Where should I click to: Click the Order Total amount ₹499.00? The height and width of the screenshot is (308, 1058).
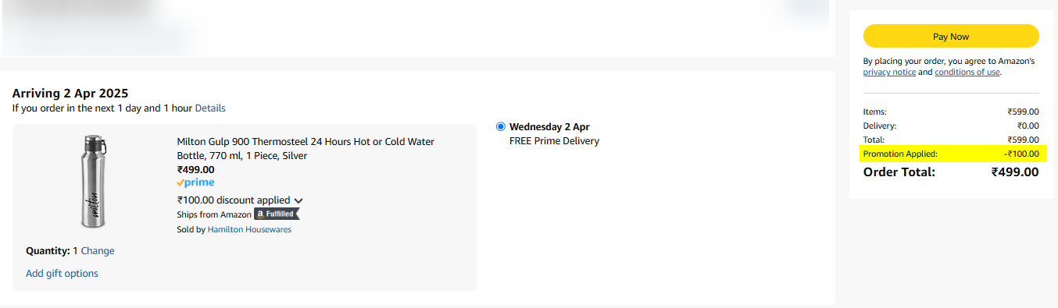[x=1015, y=172]
